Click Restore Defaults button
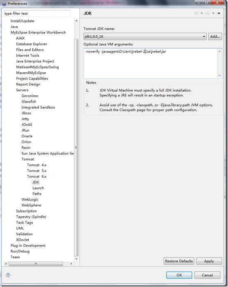The width and height of the screenshot is (228, 287). pyautogui.click(x=179, y=261)
